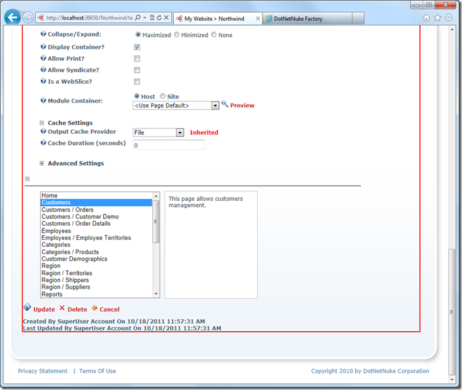Select the Site container radio button
462x390 pixels.
[162, 96]
